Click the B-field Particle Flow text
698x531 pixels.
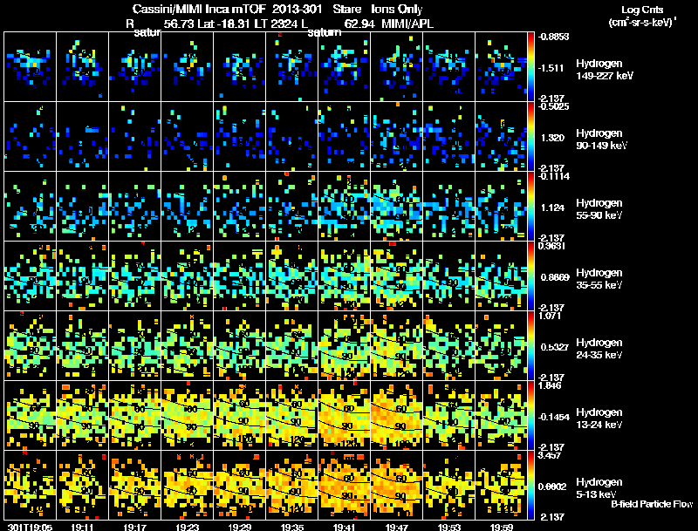pos(652,504)
